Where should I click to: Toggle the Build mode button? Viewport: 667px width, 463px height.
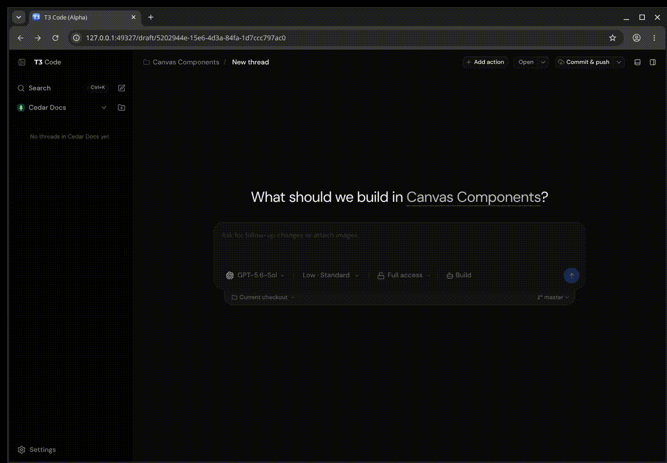click(459, 275)
